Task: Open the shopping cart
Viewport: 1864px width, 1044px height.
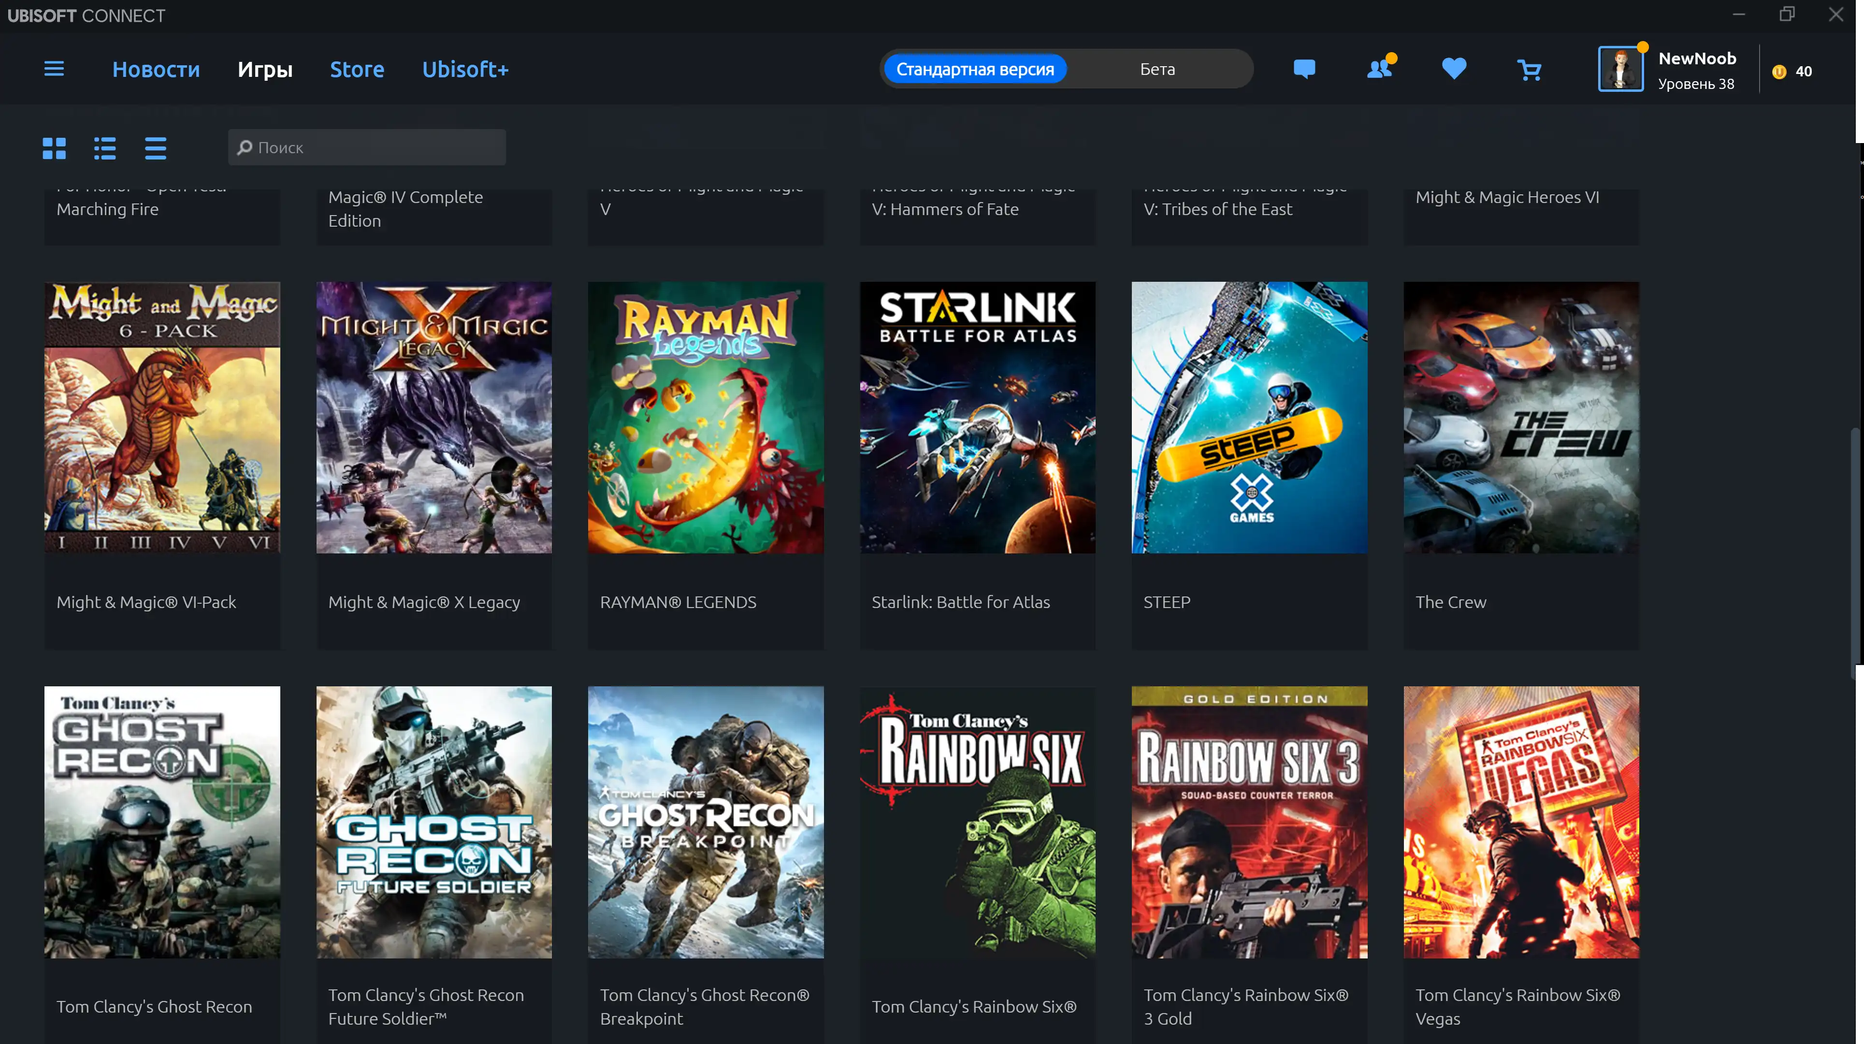Action: (1529, 70)
